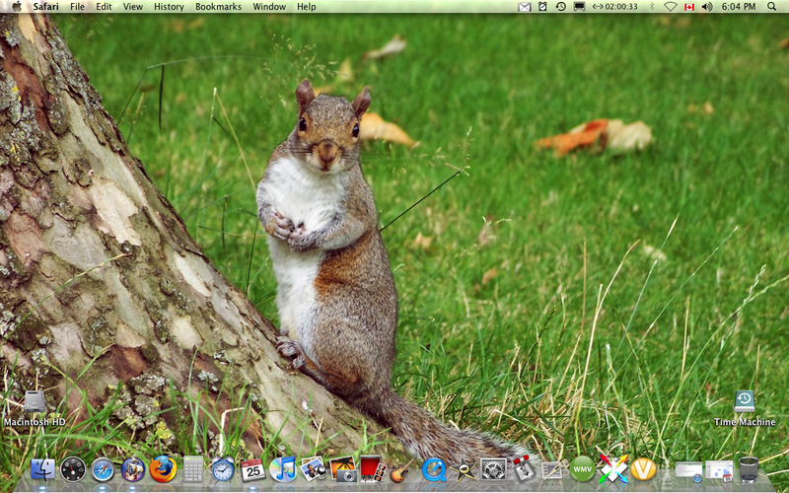Open the AirPort Wi-Fi menu
This screenshot has height=493, width=789.
point(670,7)
